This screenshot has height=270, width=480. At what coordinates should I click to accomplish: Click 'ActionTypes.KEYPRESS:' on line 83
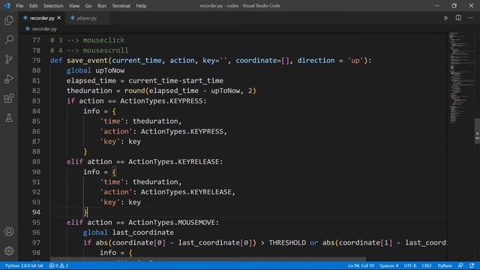[x=163, y=101]
